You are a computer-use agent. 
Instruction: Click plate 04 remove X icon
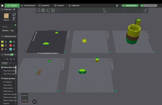pos(64,59)
